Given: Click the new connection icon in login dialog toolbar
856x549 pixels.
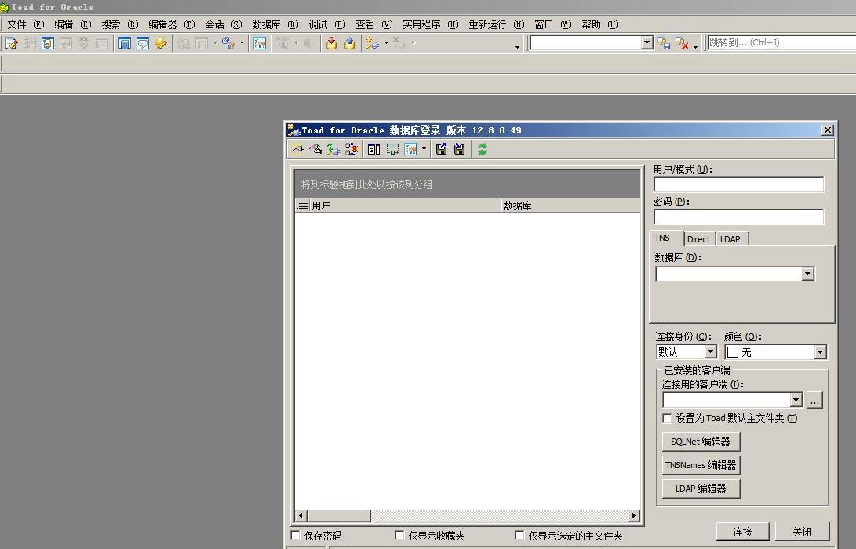Looking at the screenshot, I should (x=297, y=149).
